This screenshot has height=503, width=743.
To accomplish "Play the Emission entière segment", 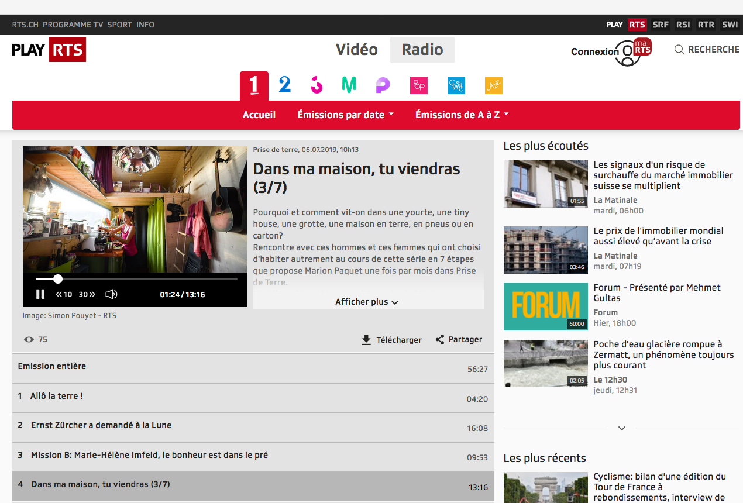I will click(x=253, y=368).
